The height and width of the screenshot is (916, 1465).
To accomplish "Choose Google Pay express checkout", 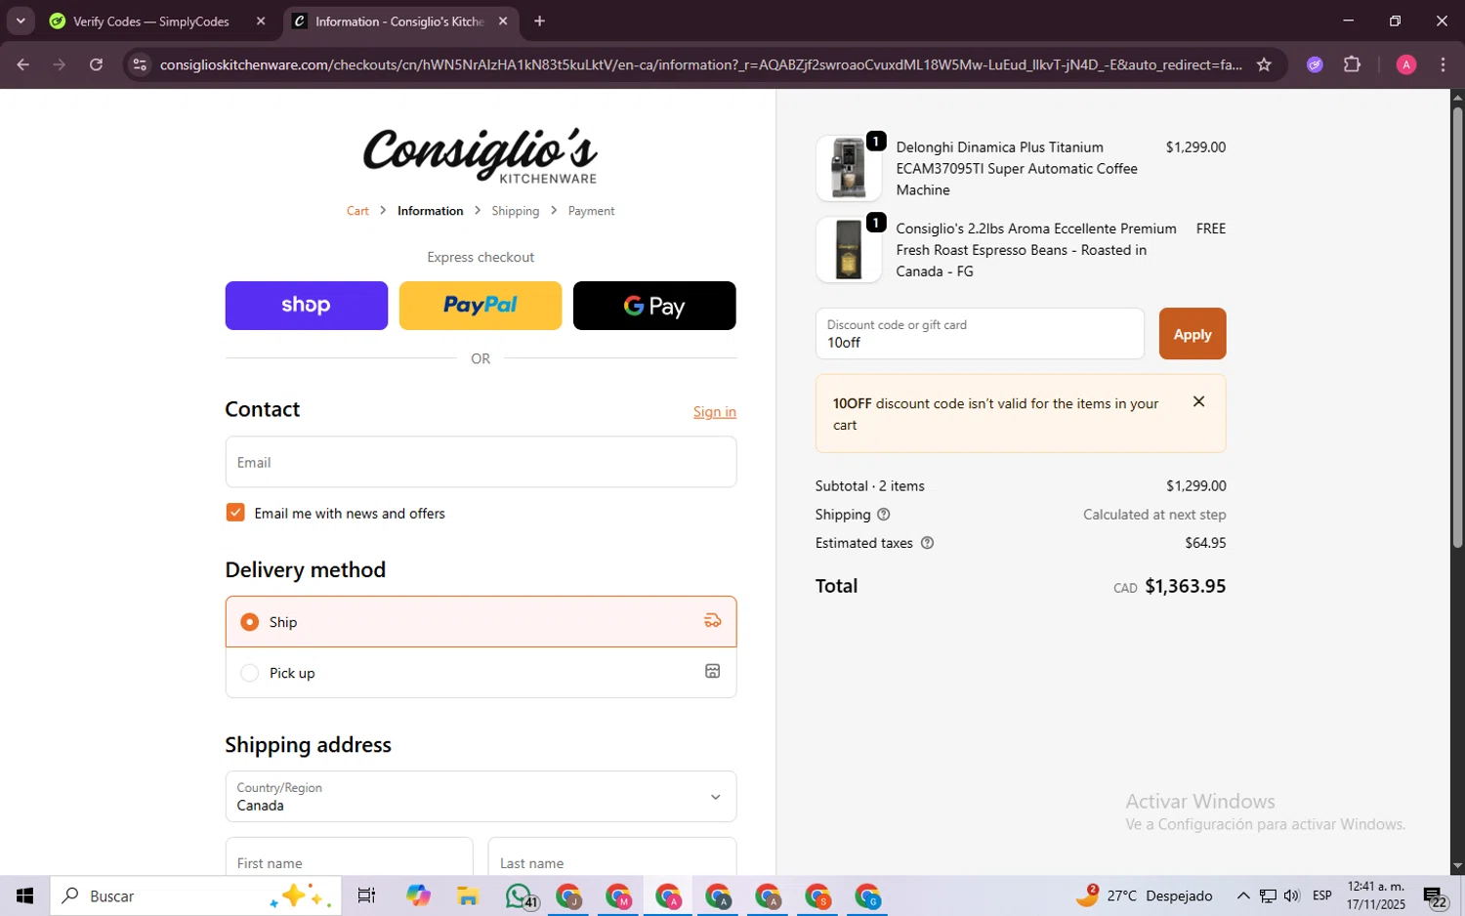I will 654,306.
